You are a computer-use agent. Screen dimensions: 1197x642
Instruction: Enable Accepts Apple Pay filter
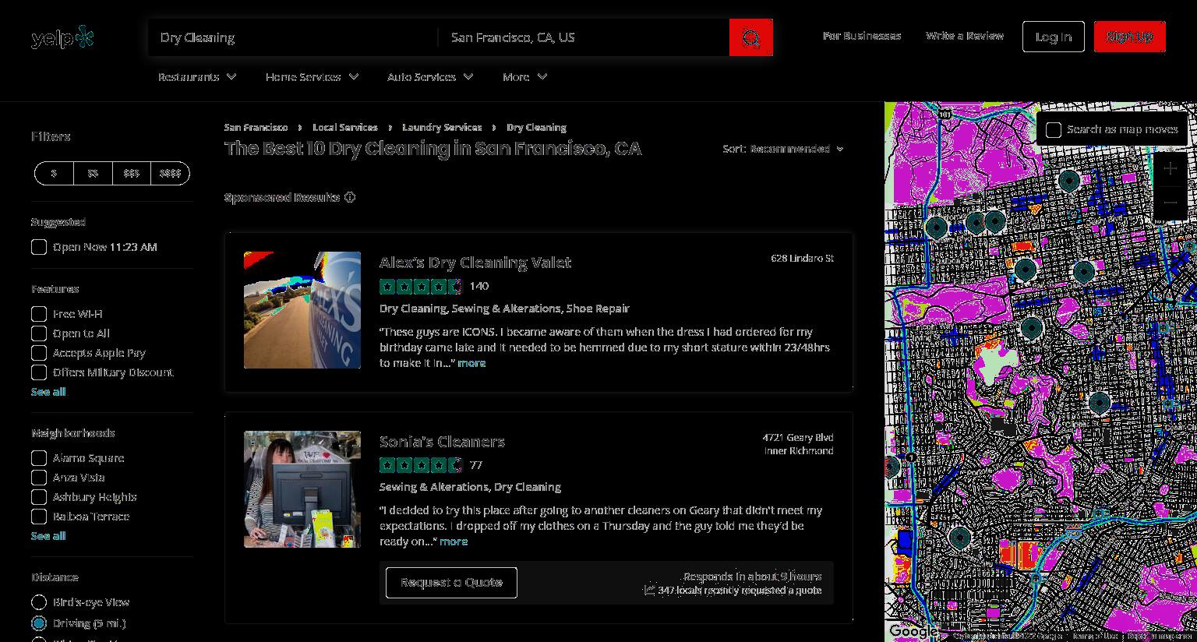[39, 353]
